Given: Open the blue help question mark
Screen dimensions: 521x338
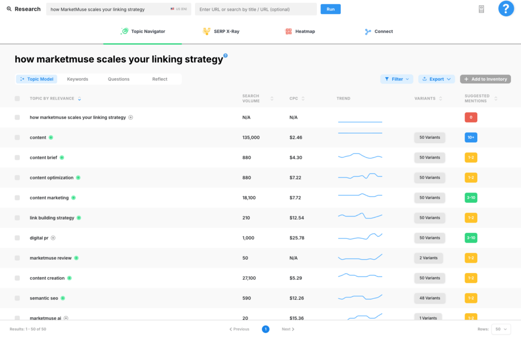Looking at the screenshot, I should pyautogui.click(x=506, y=8).
